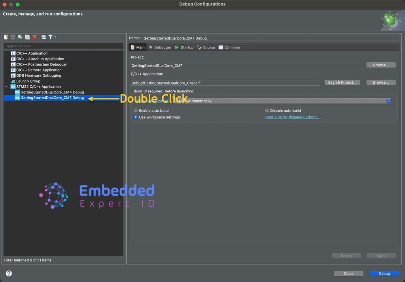Collapse the STM32 C/C++ Application node
Screen dimensions: 405x282
click(x=6, y=86)
